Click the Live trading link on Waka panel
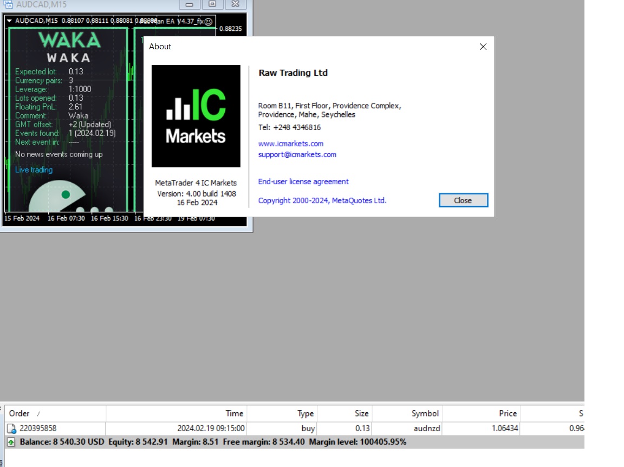 pyautogui.click(x=34, y=170)
